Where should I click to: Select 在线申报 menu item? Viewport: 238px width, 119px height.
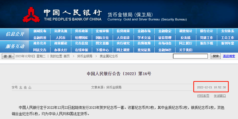coord(82,50)
